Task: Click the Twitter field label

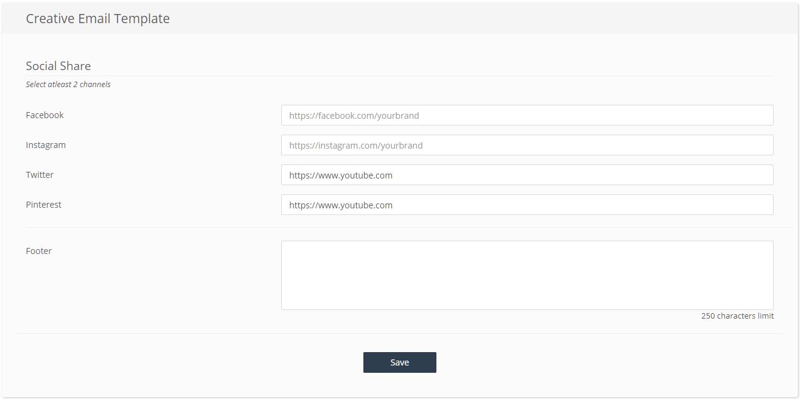Action: click(x=40, y=175)
